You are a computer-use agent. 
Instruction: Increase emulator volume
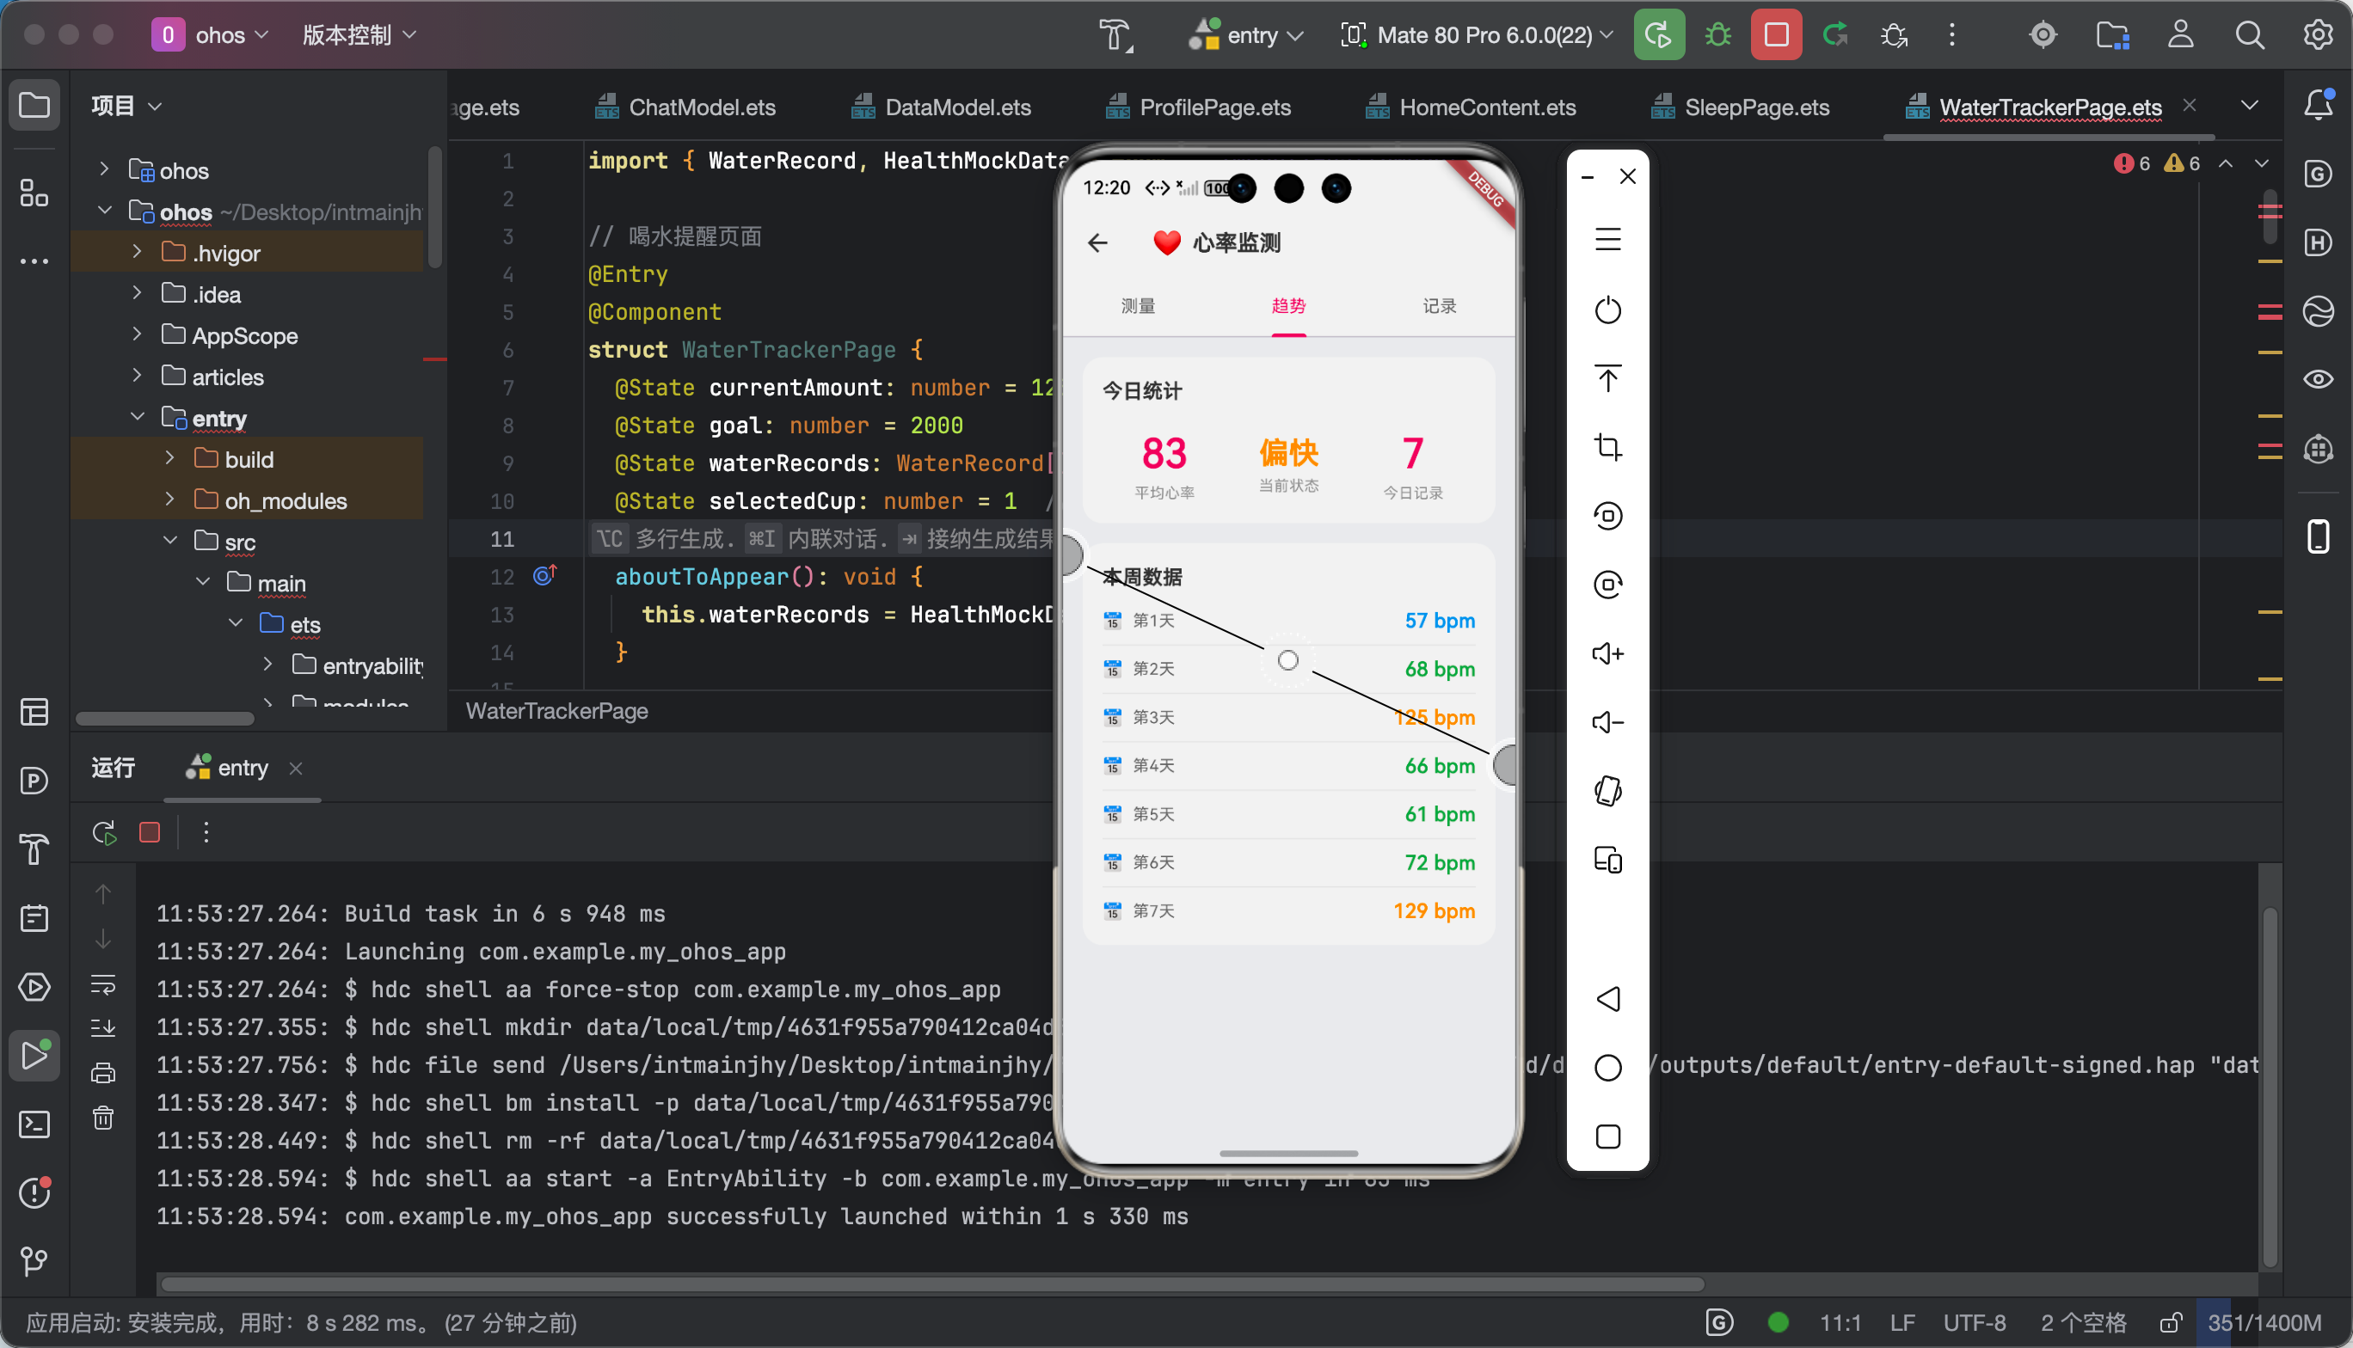(x=1608, y=653)
